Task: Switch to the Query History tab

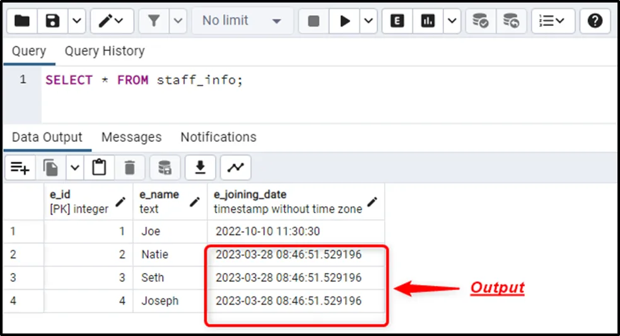Action: [x=104, y=51]
